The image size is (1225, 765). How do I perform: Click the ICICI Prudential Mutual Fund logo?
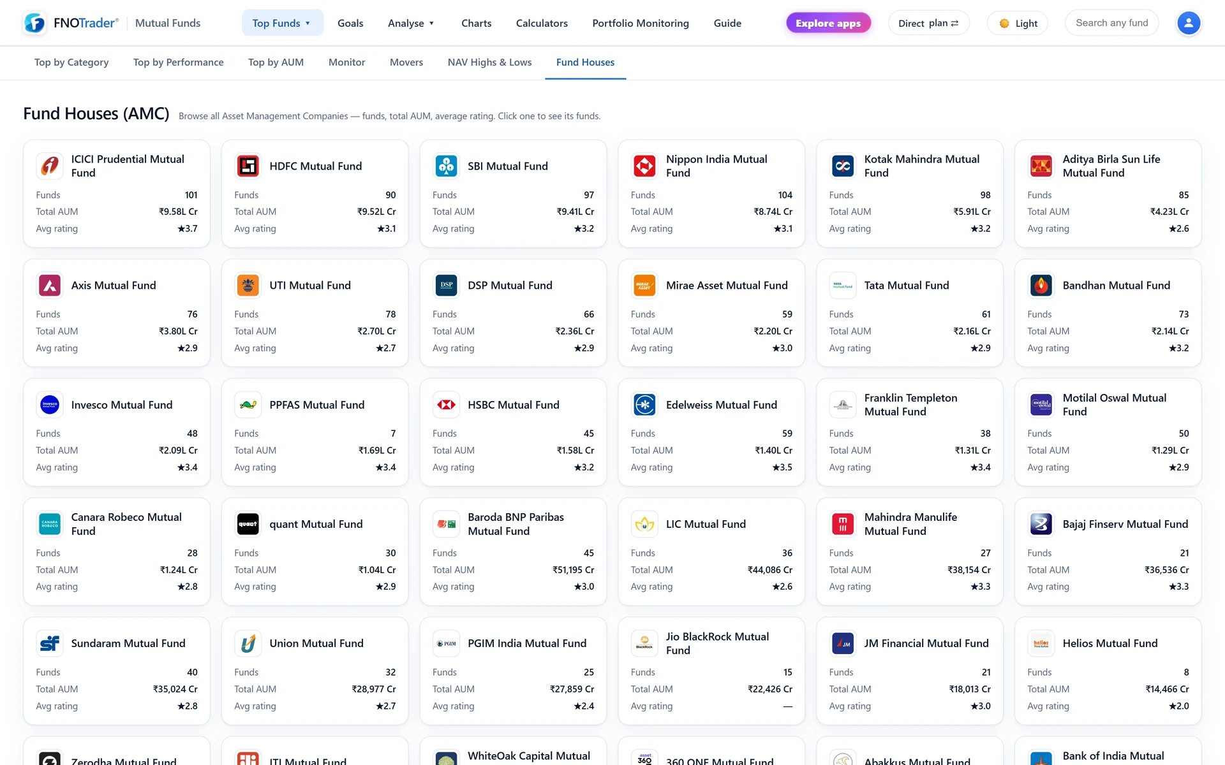tap(50, 166)
